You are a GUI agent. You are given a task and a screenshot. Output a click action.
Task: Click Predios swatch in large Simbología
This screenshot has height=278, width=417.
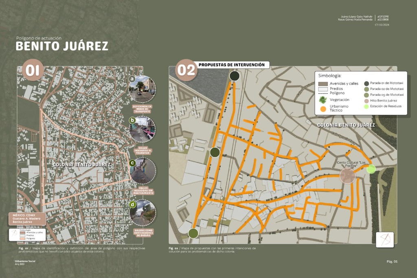pos(323,89)
